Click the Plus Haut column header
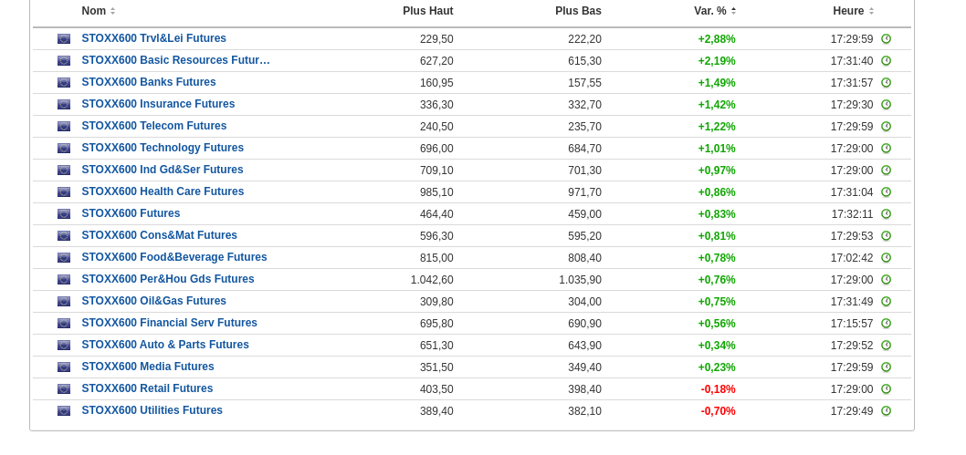966x455 pixels. coord(427,11)
